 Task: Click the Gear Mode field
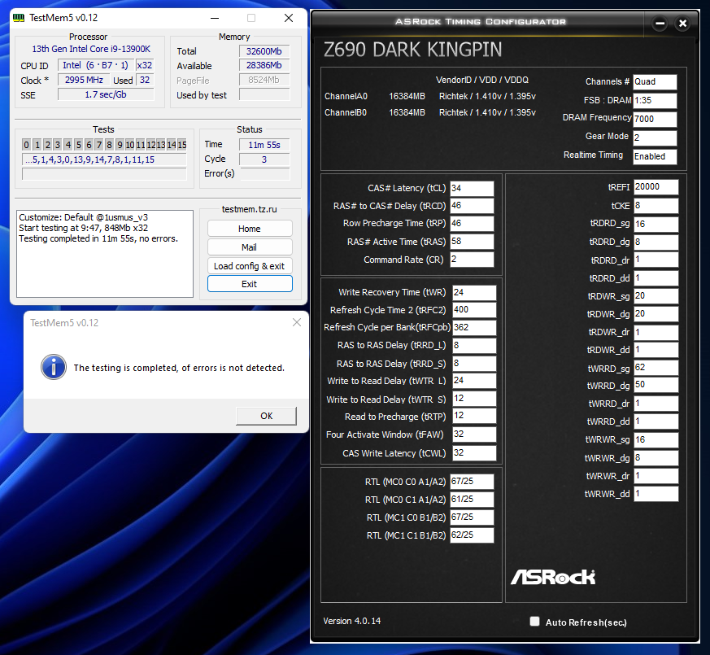(x=655, y=138)
